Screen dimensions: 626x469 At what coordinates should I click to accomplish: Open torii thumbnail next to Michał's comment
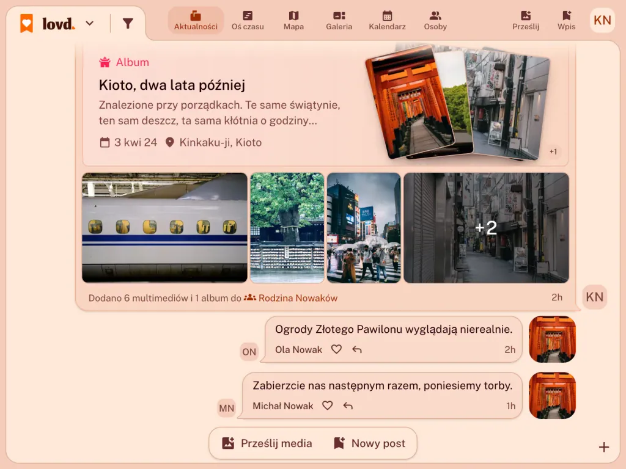(552, 396)
